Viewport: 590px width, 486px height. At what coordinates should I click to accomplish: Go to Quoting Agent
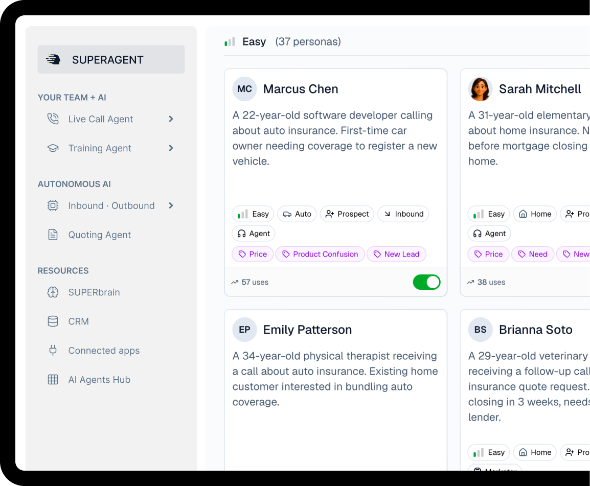[99, 235]
